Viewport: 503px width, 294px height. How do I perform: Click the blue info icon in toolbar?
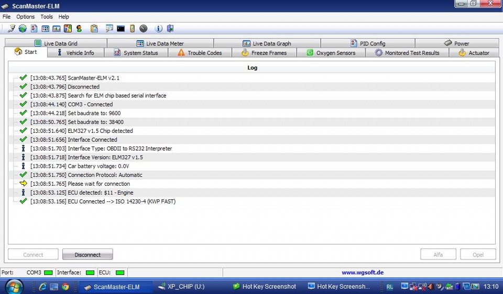pyautogui.click(x=158, y=28)
